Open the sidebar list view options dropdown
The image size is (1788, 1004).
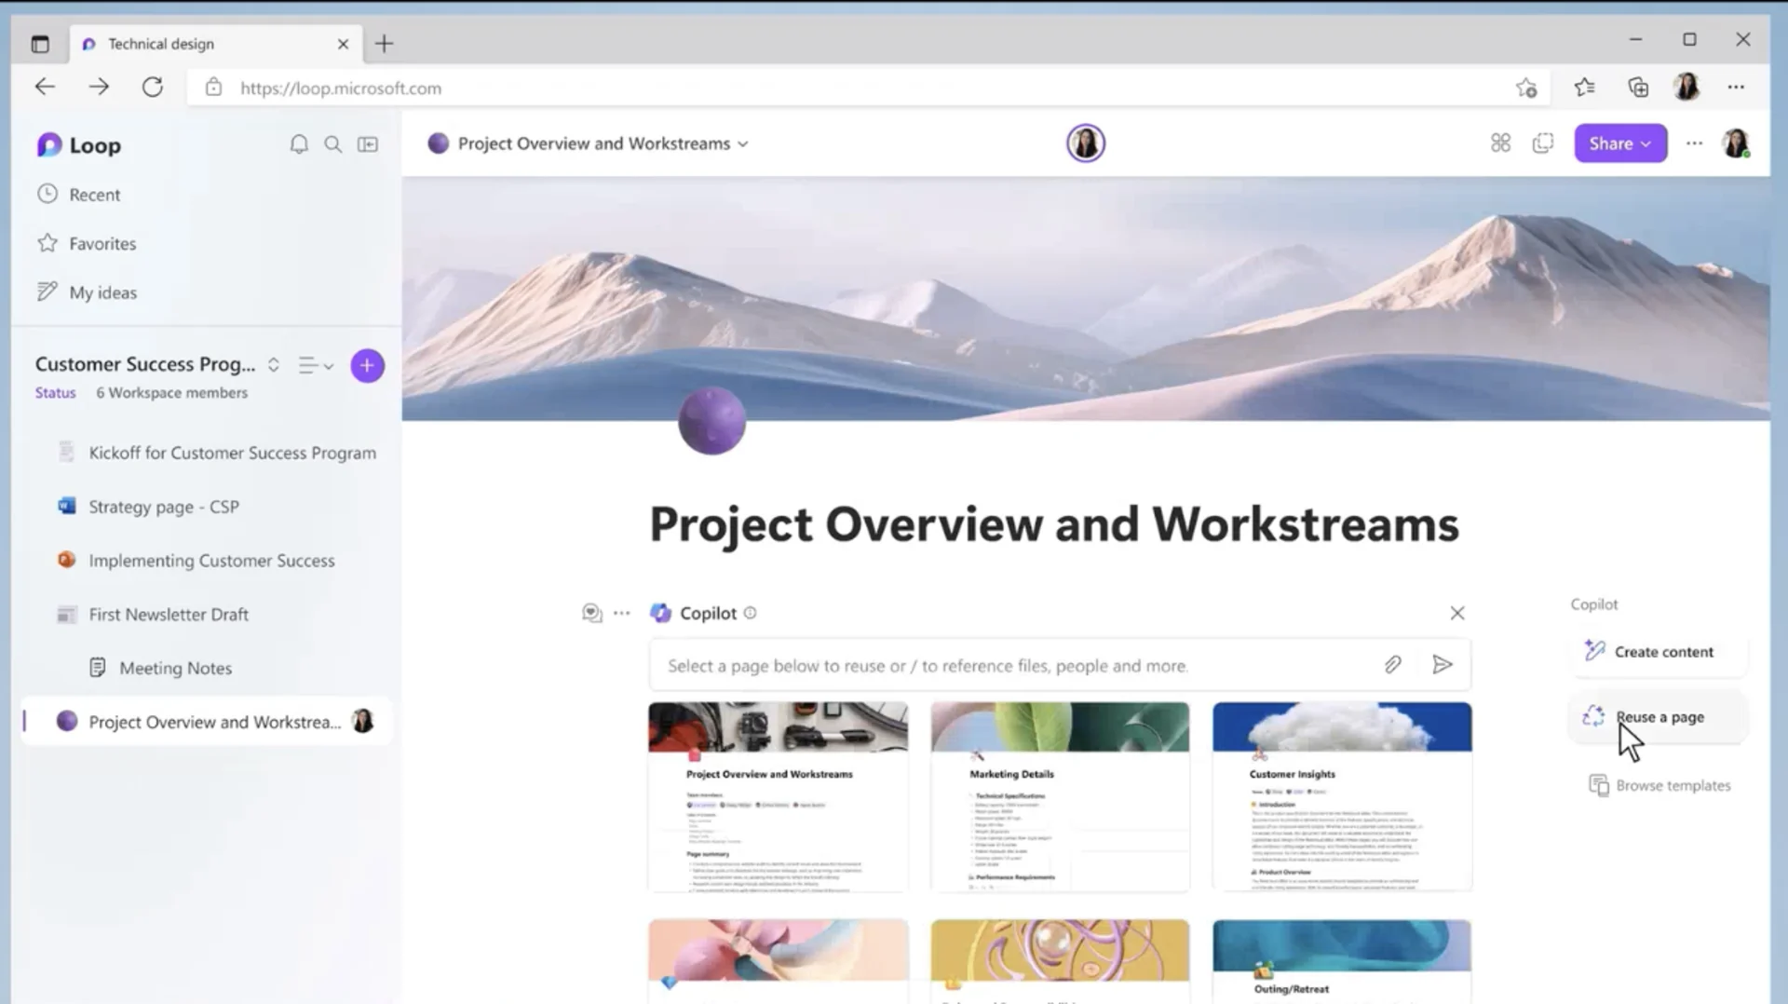click(315, 365)
